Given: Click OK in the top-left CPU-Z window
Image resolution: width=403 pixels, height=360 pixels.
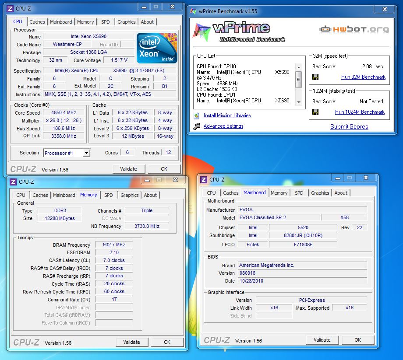Looking at the screenshot, I should click(164, 169).
